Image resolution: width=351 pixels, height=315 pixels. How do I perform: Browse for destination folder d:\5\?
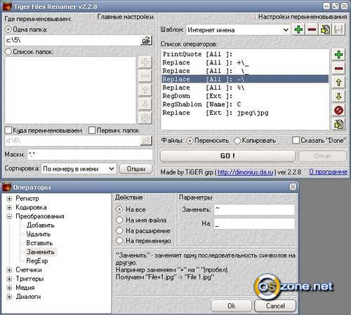click(x=147, y=141)
